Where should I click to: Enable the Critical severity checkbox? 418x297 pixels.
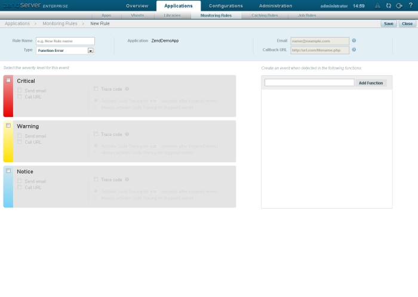point(8,81)
